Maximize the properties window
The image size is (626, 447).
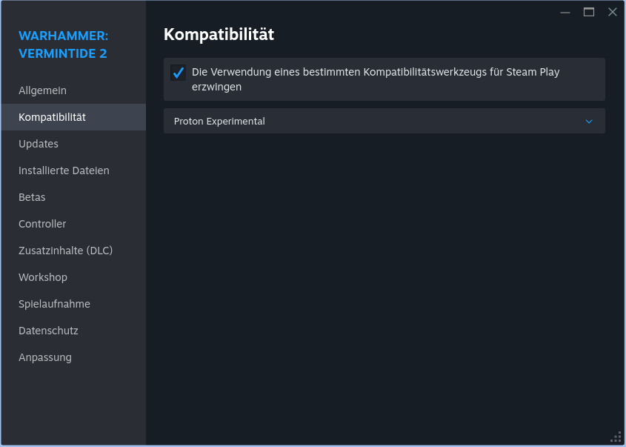(x=589, y=12)
